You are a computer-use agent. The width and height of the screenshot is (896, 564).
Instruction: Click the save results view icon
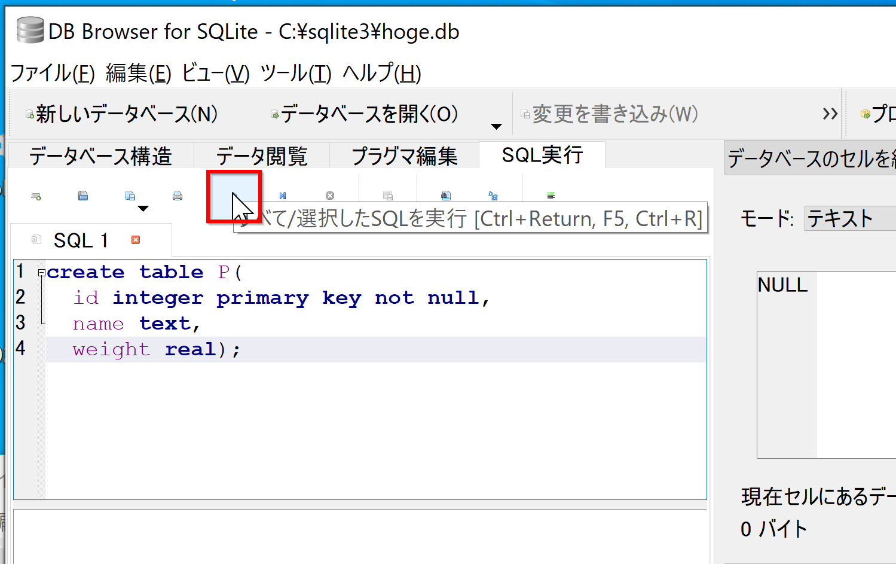pos(387,196)
